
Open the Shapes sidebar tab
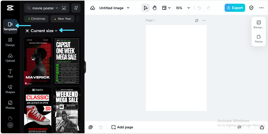[x=10, y=90]
